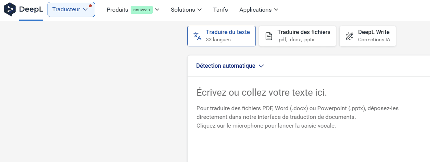Click the "Cliquez sur le microphone" hint line
The image size is (430, 162).
[x=266, y=126]
